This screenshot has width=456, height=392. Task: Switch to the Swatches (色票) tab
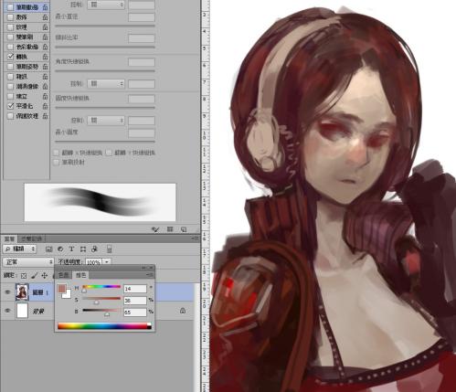click(64, 275)
